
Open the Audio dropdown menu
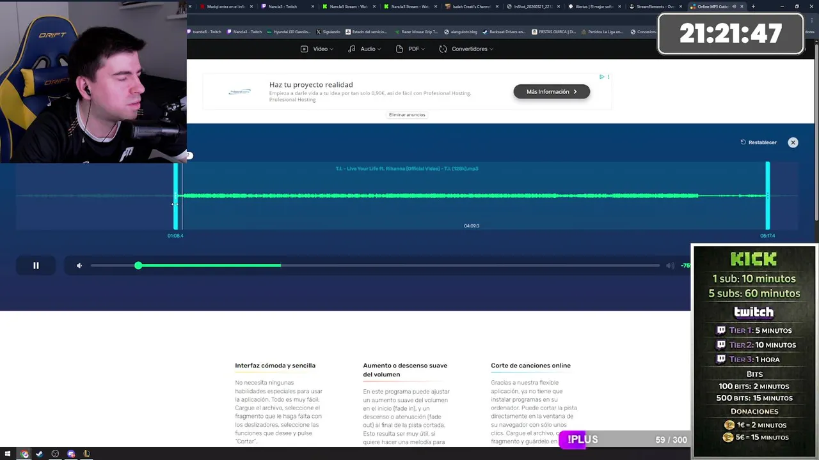364,49
